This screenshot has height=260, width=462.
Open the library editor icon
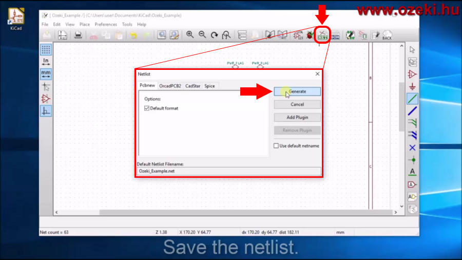pyautogui.click(x=269, y=35)
